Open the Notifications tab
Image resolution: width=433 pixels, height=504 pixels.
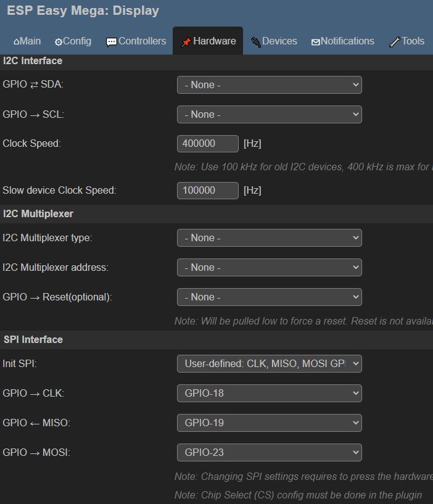pyautogui.click(x=343, y=41)
